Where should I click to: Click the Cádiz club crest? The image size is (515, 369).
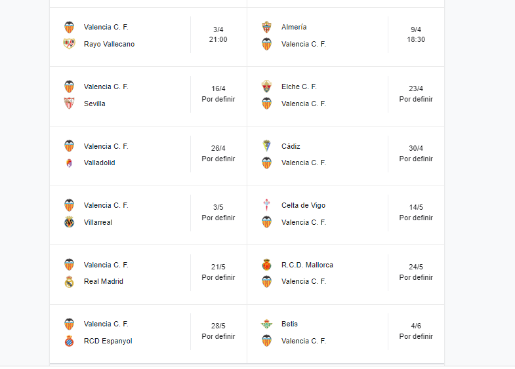(267, 146)
